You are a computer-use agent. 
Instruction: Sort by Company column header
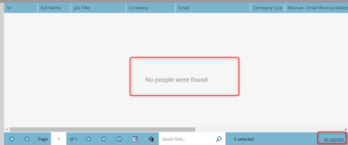(x=151, y=8)
